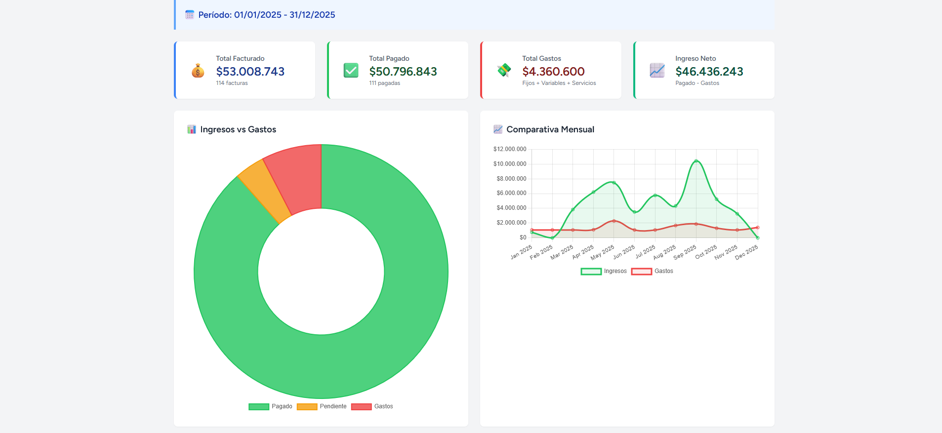The height and width of the screenshot is (433, 942).
Task: Click the calendar icon beside Período
Action: 190,15
